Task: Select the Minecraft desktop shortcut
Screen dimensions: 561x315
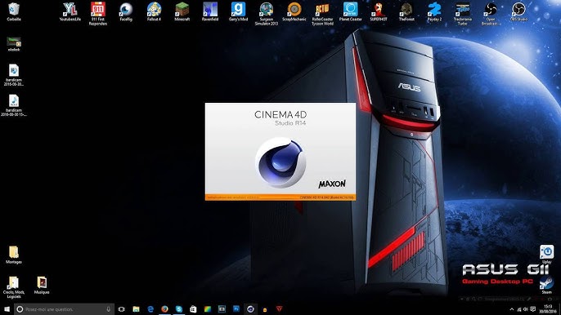Action: click(182, 11)
